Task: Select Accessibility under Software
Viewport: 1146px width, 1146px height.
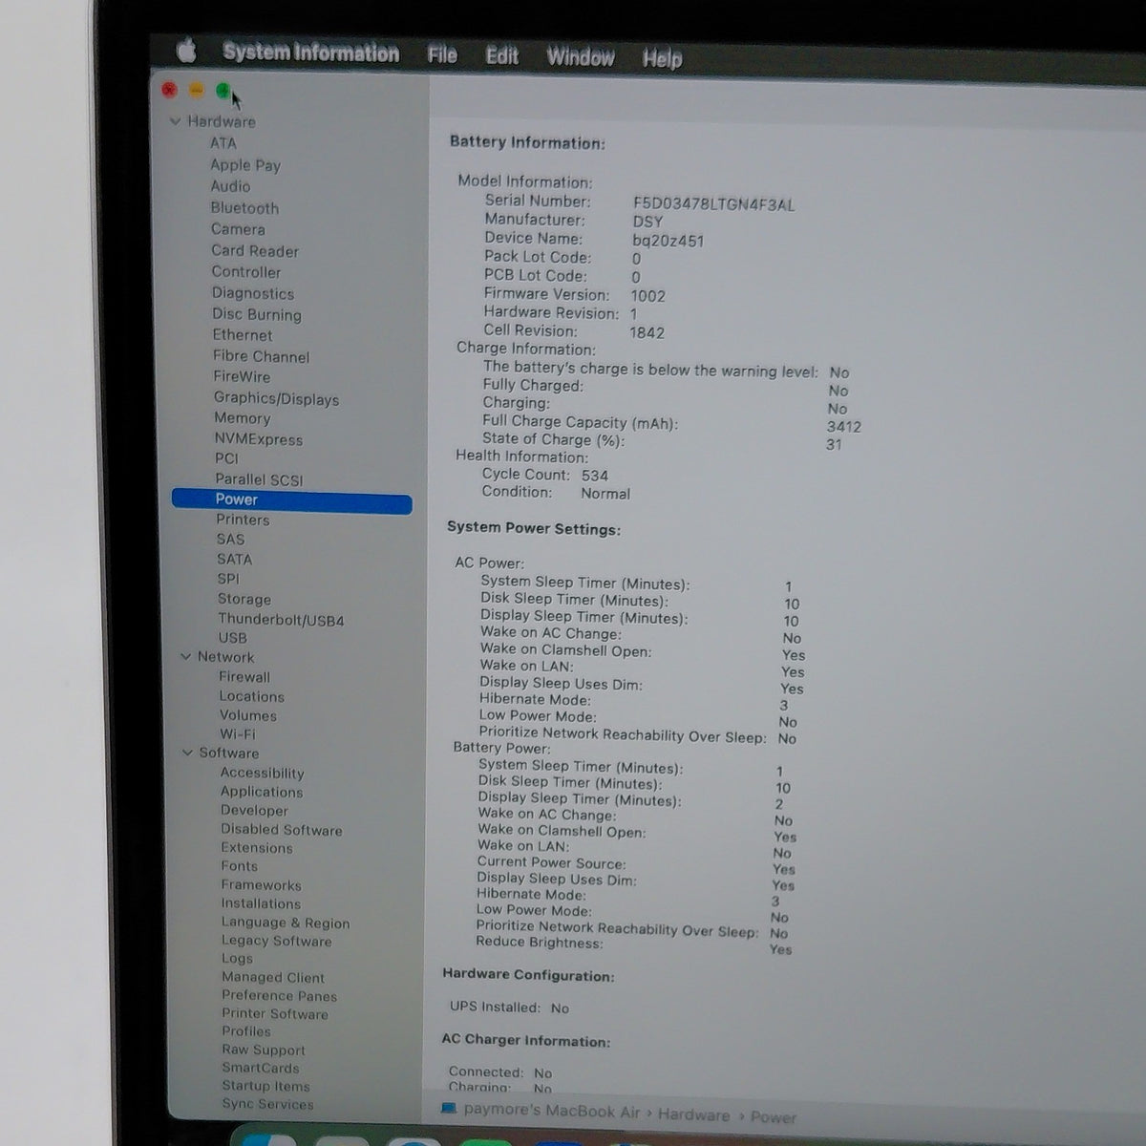Action: pos(262,774)
